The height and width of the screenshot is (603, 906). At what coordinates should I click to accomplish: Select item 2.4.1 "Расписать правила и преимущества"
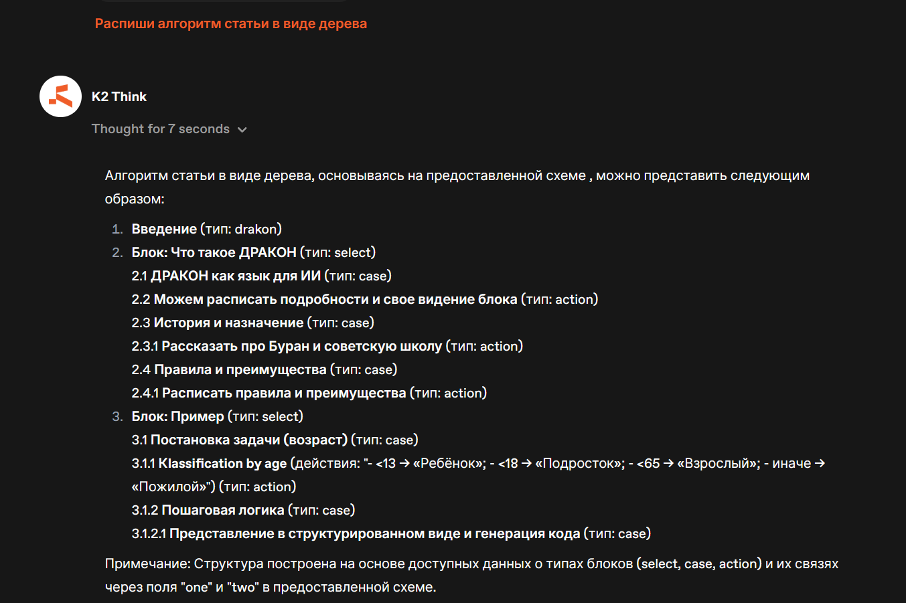[284, 393]
